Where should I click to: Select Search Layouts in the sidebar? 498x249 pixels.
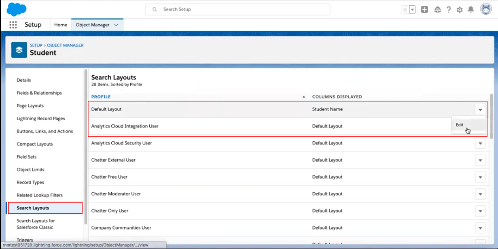(45, 208)
